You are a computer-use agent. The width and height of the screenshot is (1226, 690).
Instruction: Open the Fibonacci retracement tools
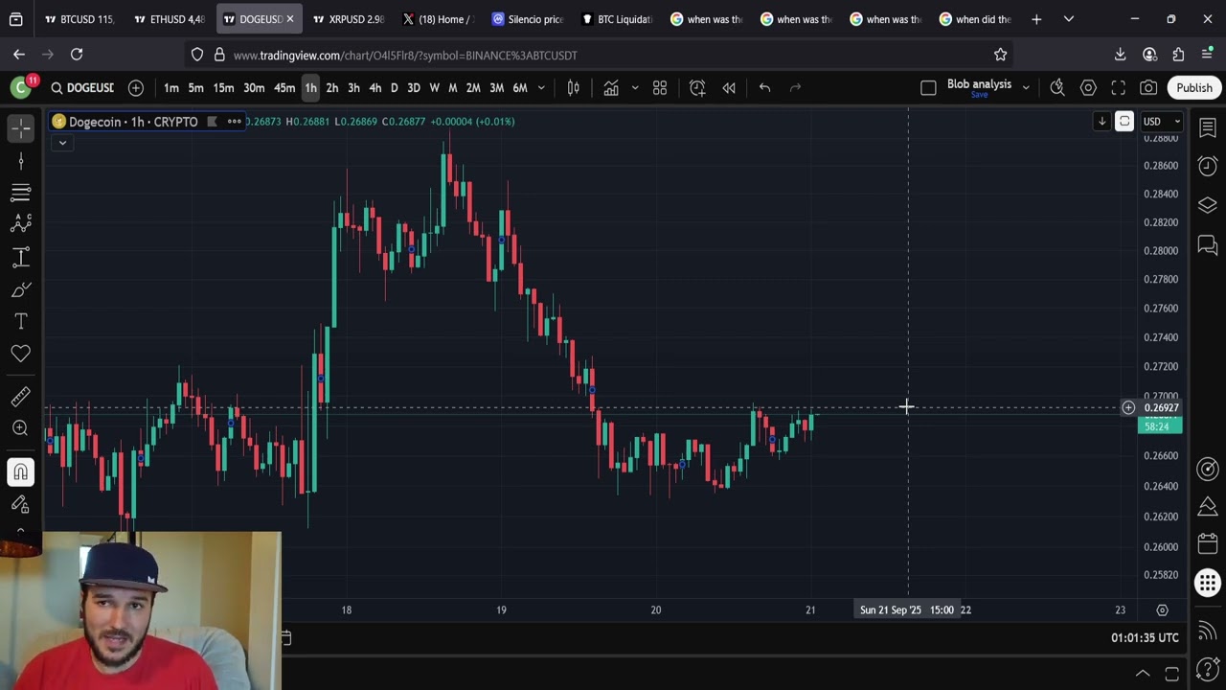(20, 193)
